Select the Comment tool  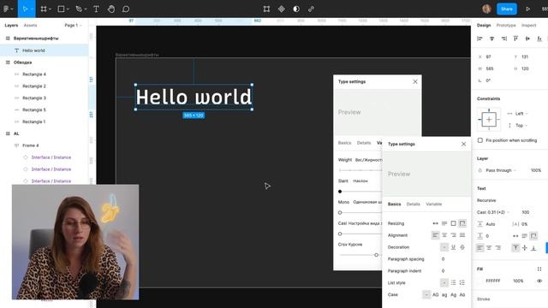coord(126,9)
